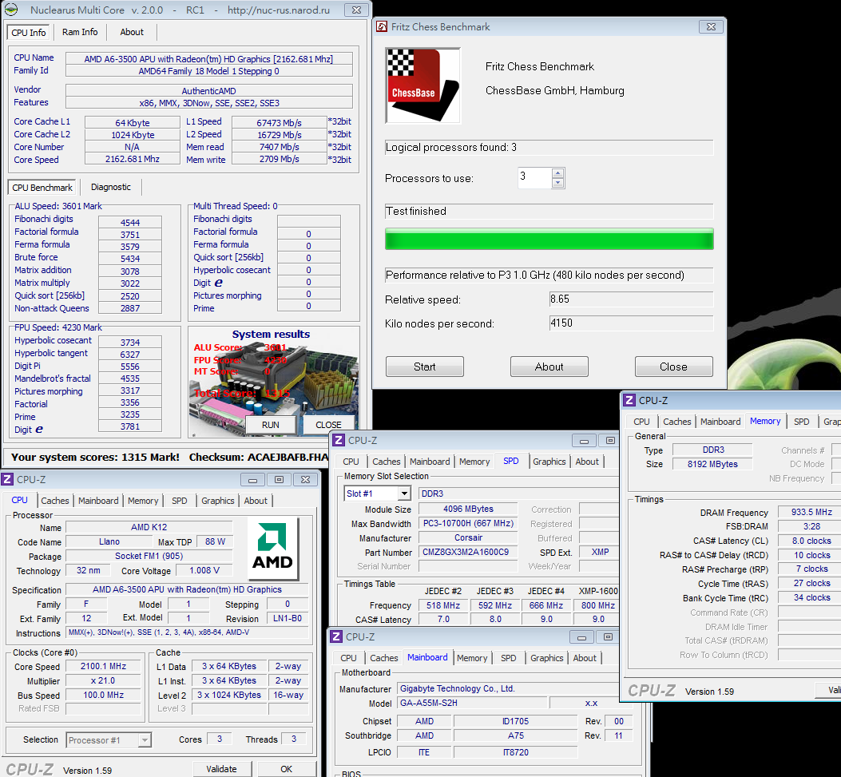Click the Z icon of the CPU-Z Mainboard window
This screenshot has width=841, height=777.
(x=336, y=636)
